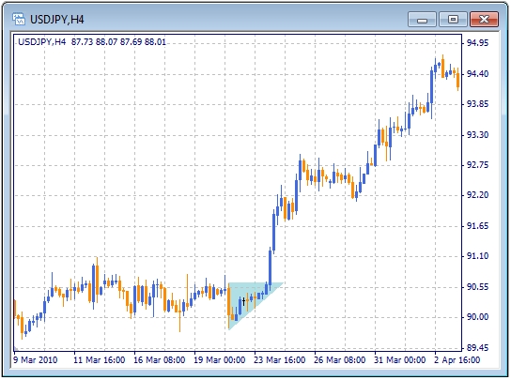Click the 90.00 price scale label
This screenshot has height=380, width=511.
[477, 317]
